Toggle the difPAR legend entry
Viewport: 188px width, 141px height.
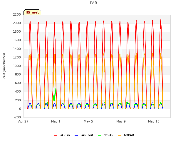pos(106,135)
